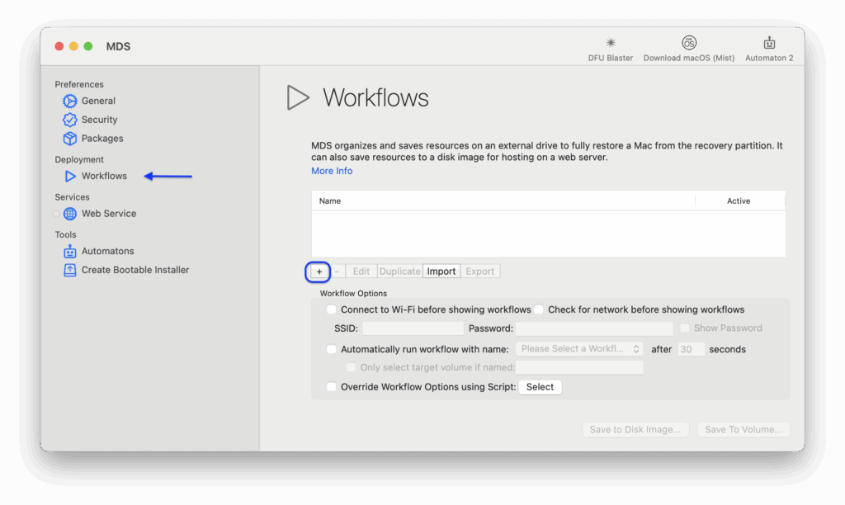Enable Automatically run workflow with name
Image resolution: width=845 pixels, height=505 pixels.
[x=332, y=349]
